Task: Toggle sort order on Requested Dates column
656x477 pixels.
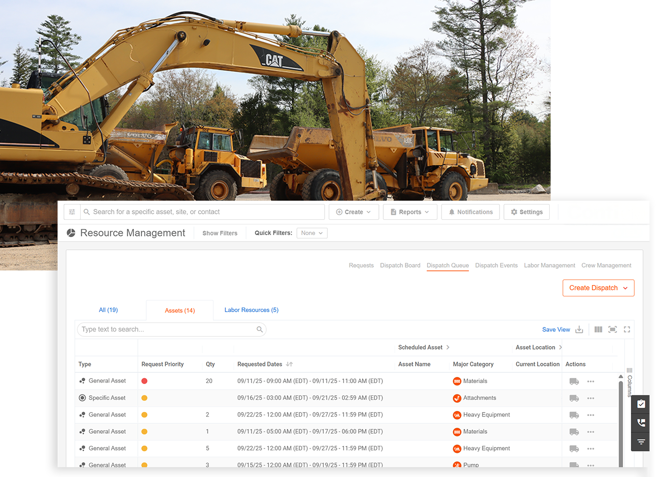Action: 288,364
